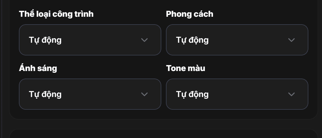
Task: Open the Phong cách dropdown
Action: pyautogui.click(x=237, y=40)
